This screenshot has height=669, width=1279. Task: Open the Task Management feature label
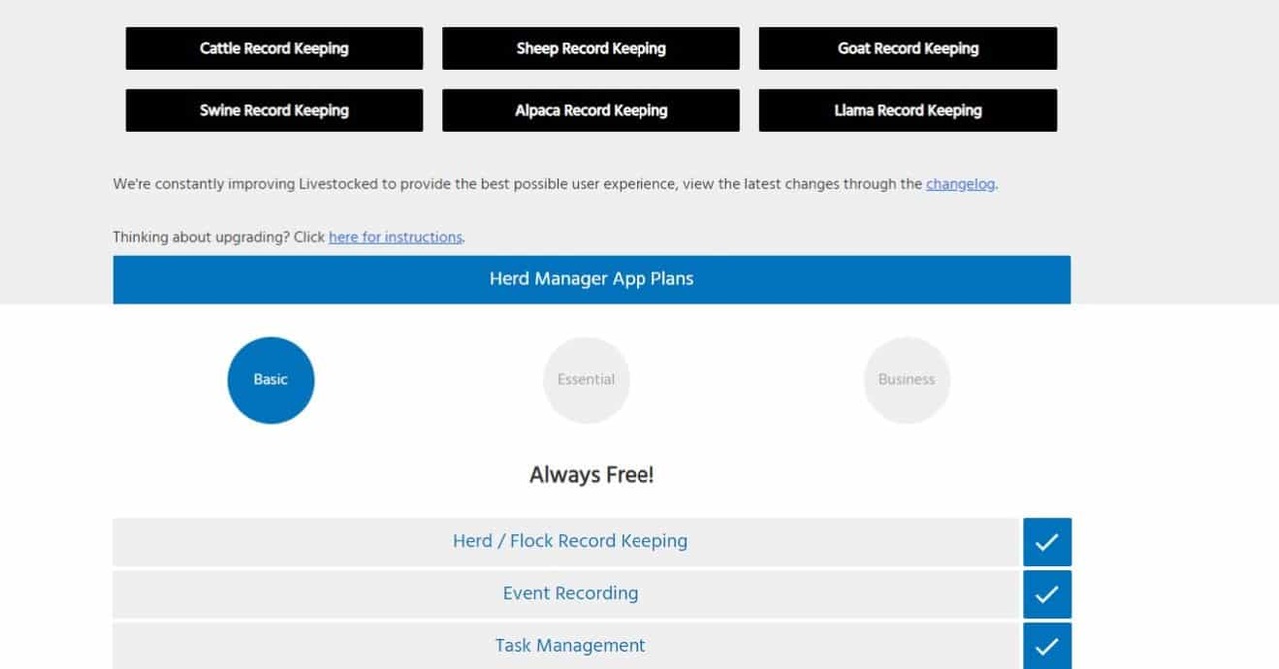tap(570, 645)
